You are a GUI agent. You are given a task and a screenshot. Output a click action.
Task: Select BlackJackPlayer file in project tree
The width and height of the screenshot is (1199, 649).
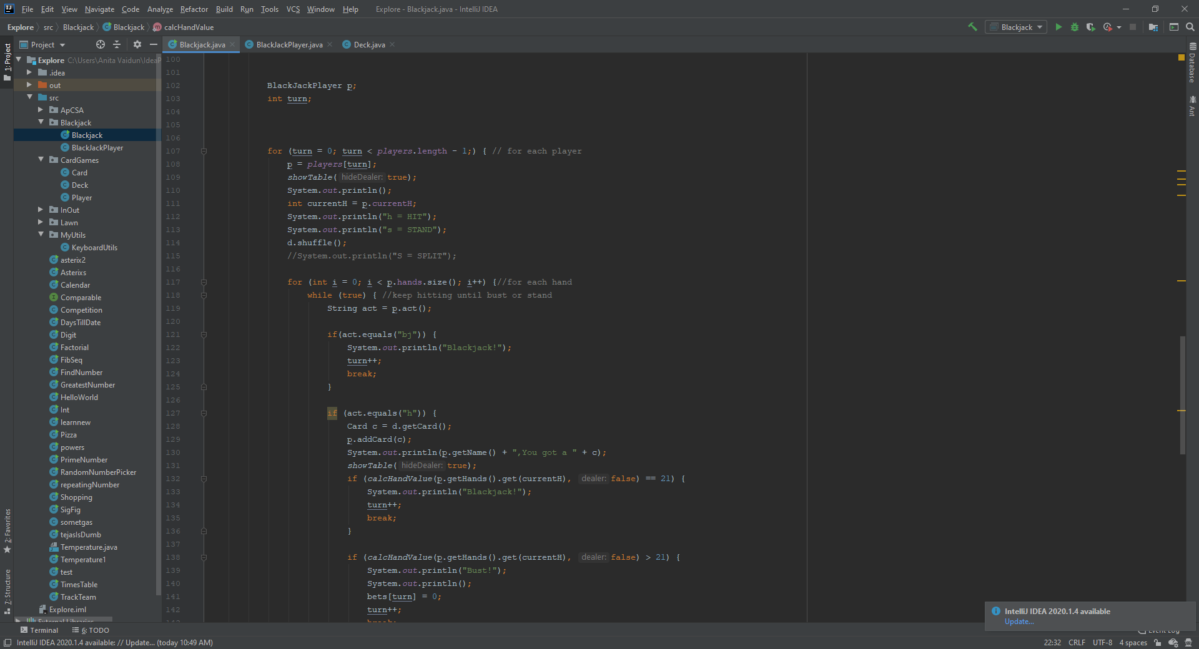(x=97, y=148)
